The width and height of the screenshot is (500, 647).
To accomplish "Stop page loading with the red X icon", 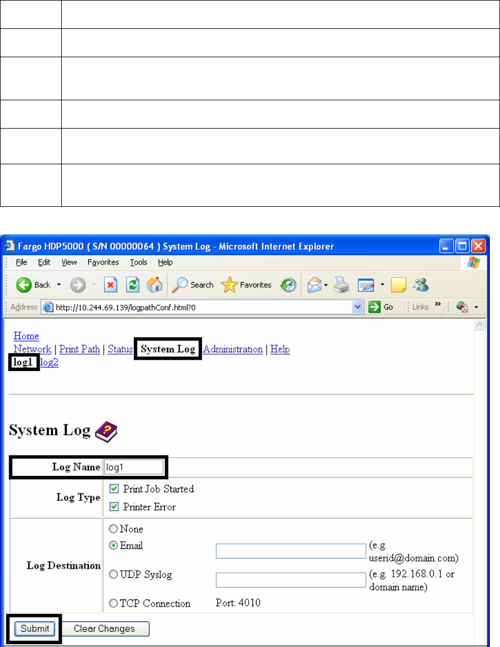I will [110, 285].
